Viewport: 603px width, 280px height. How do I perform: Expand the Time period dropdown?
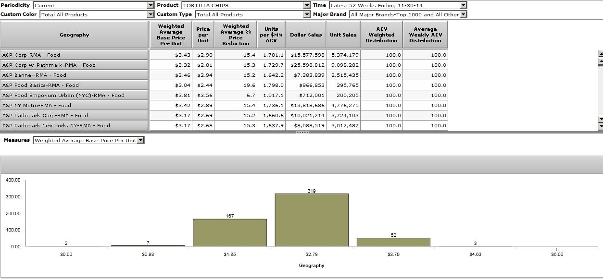pos(463,5)
